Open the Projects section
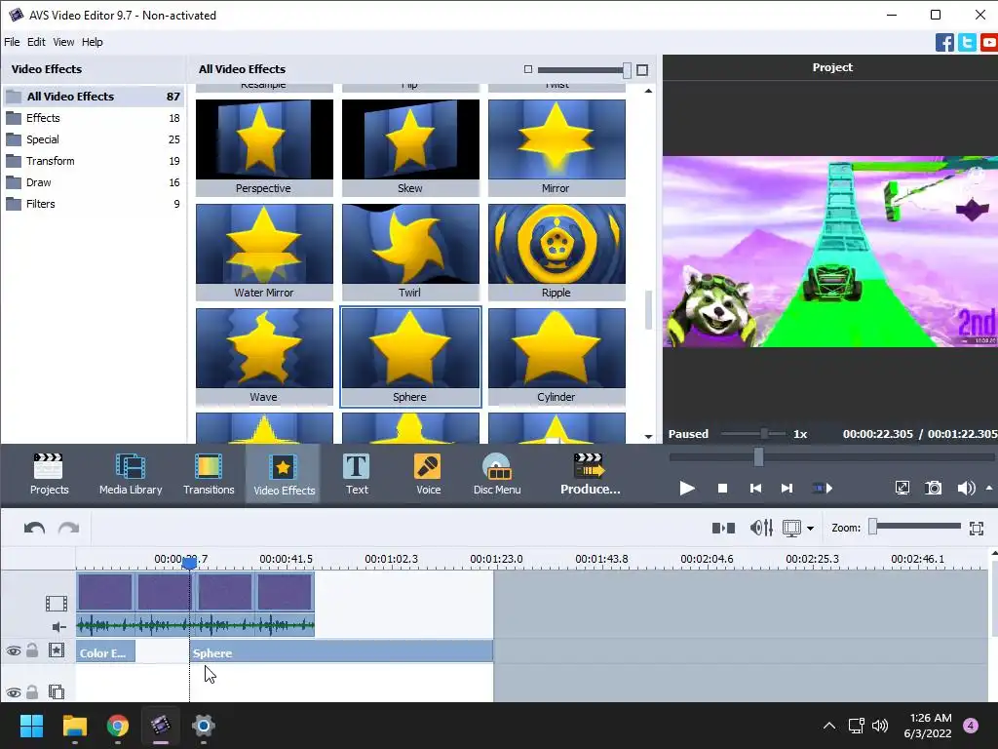This screenshot has height=749, width=998. [x=49, y=474]
